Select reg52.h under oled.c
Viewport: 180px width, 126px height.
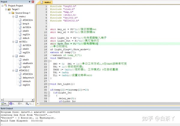(26, 67)
